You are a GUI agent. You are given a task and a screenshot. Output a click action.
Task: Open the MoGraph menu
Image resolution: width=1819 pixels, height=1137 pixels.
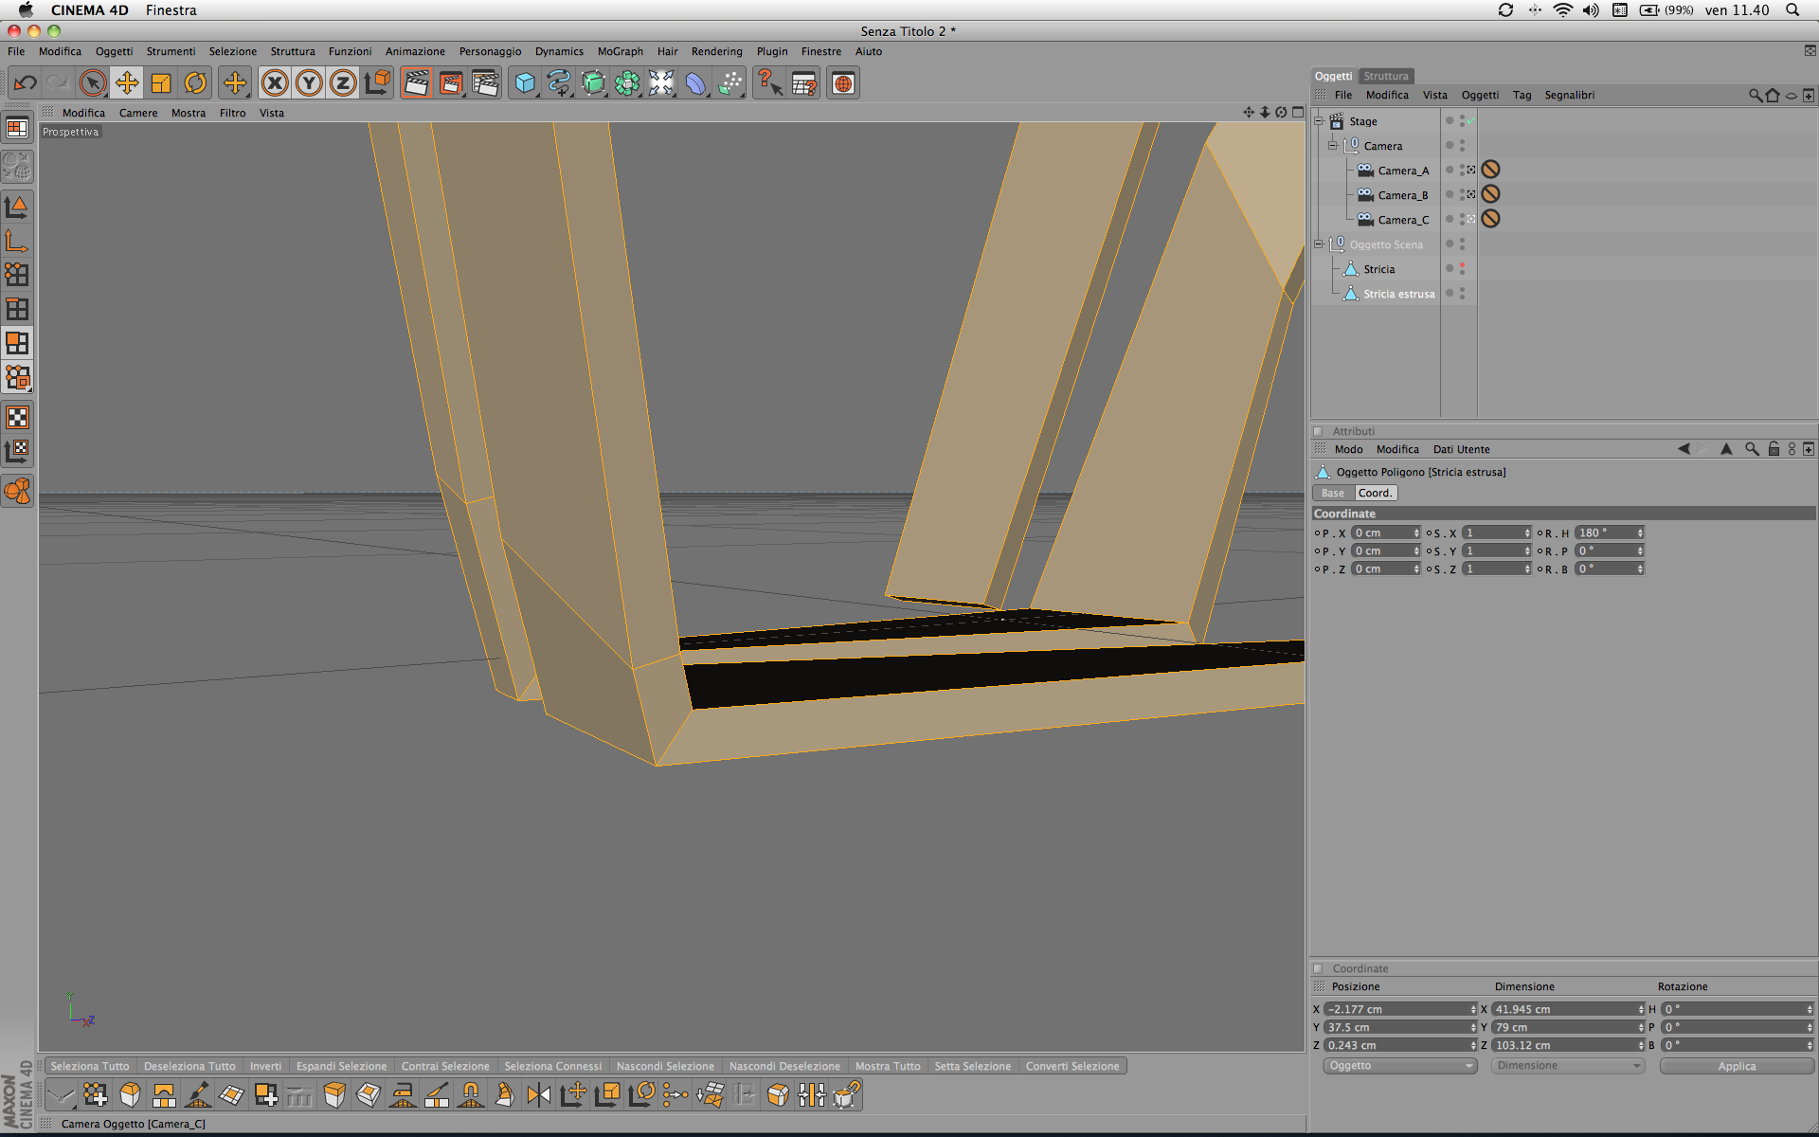620,51
